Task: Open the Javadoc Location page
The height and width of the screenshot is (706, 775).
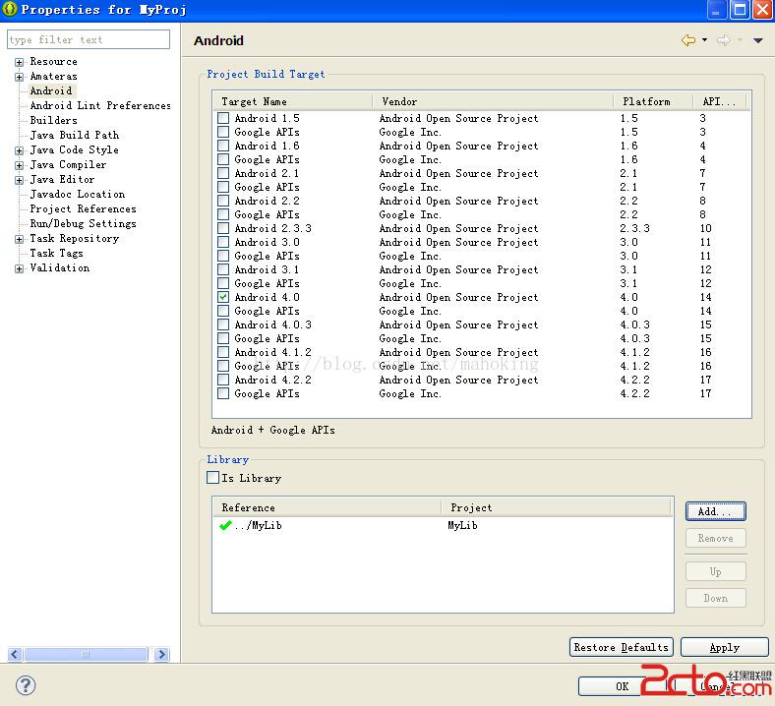Action: [x=77, y=194]
